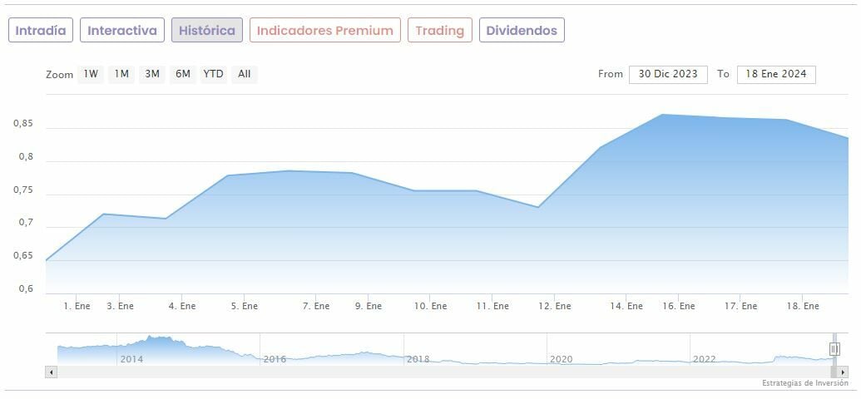Open Indicadores Premium tab

(324, 31)
